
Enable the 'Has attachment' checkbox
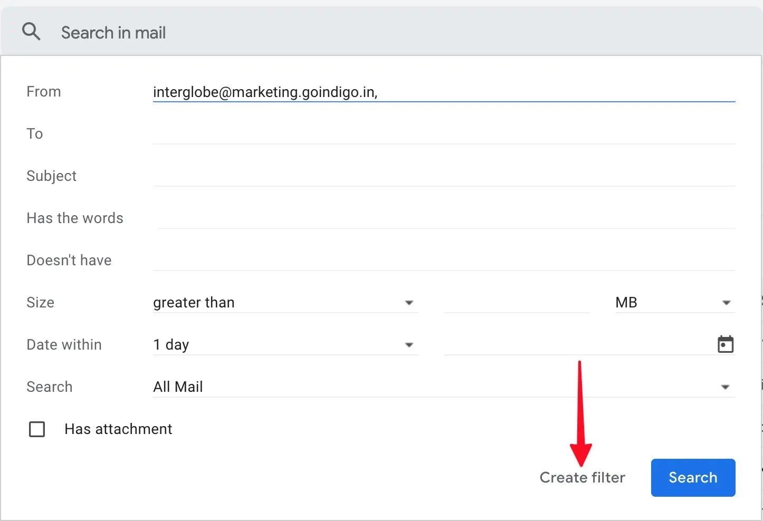tap(37, 429)
